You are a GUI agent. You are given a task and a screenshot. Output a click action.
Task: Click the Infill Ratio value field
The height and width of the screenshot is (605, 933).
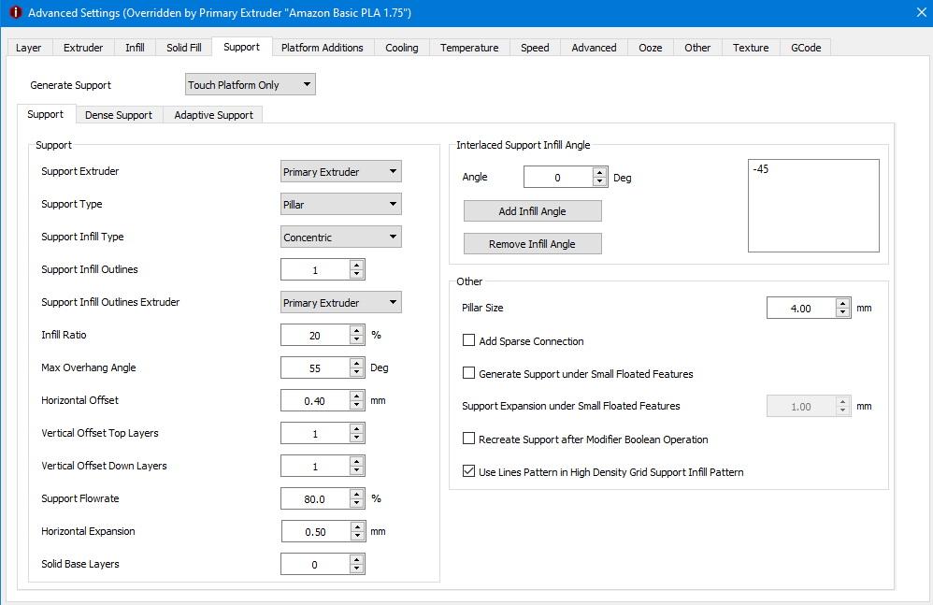click(315, 335)
